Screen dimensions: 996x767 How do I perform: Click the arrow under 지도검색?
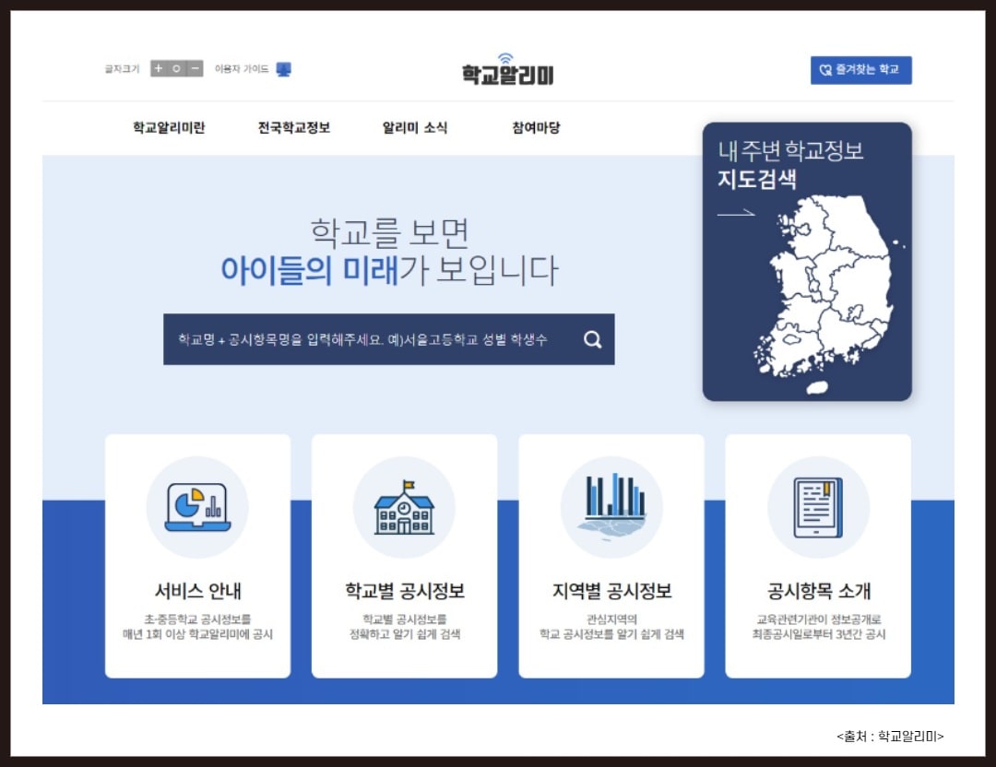[736, 213]
